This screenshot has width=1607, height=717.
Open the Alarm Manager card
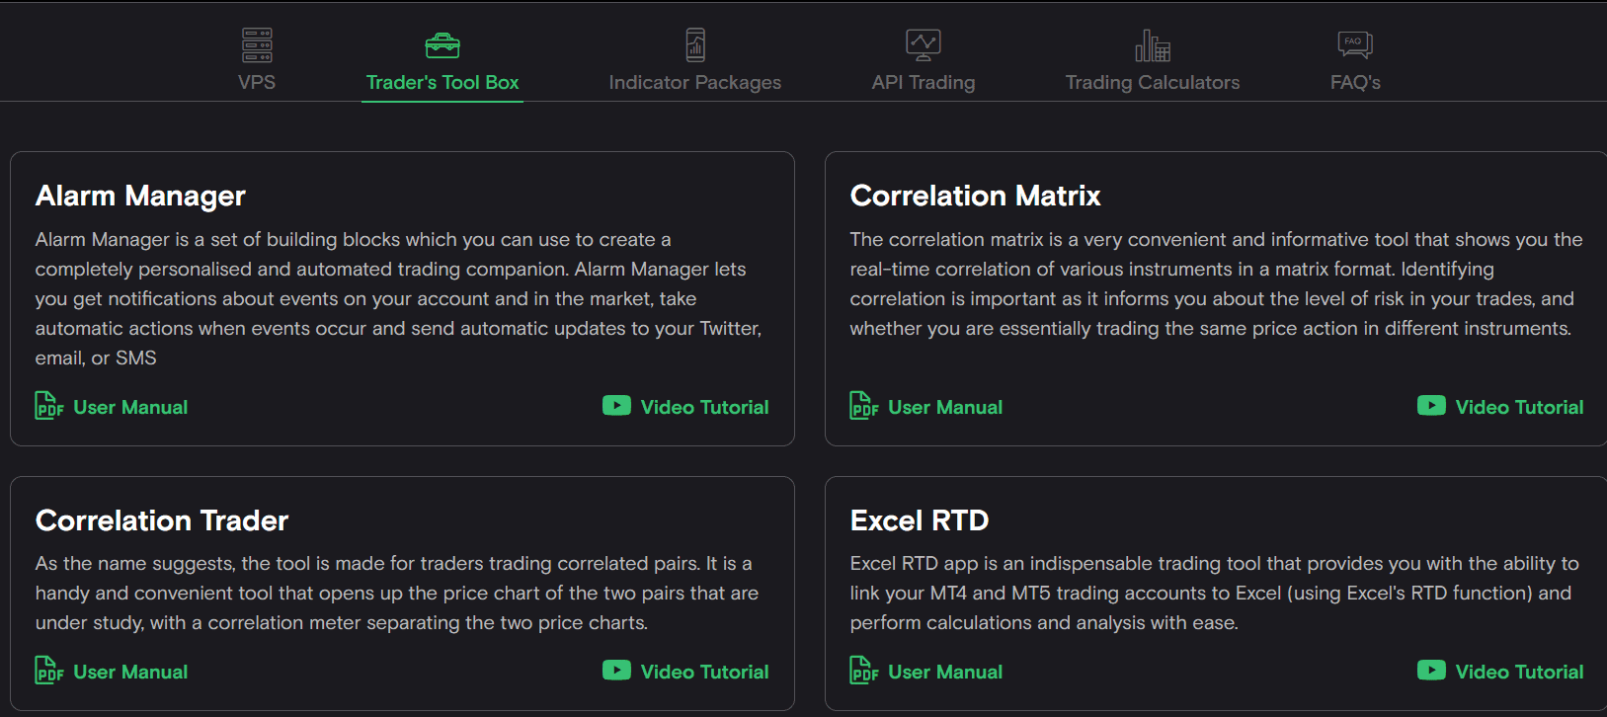pyautogui.click(x=402, y=296)
